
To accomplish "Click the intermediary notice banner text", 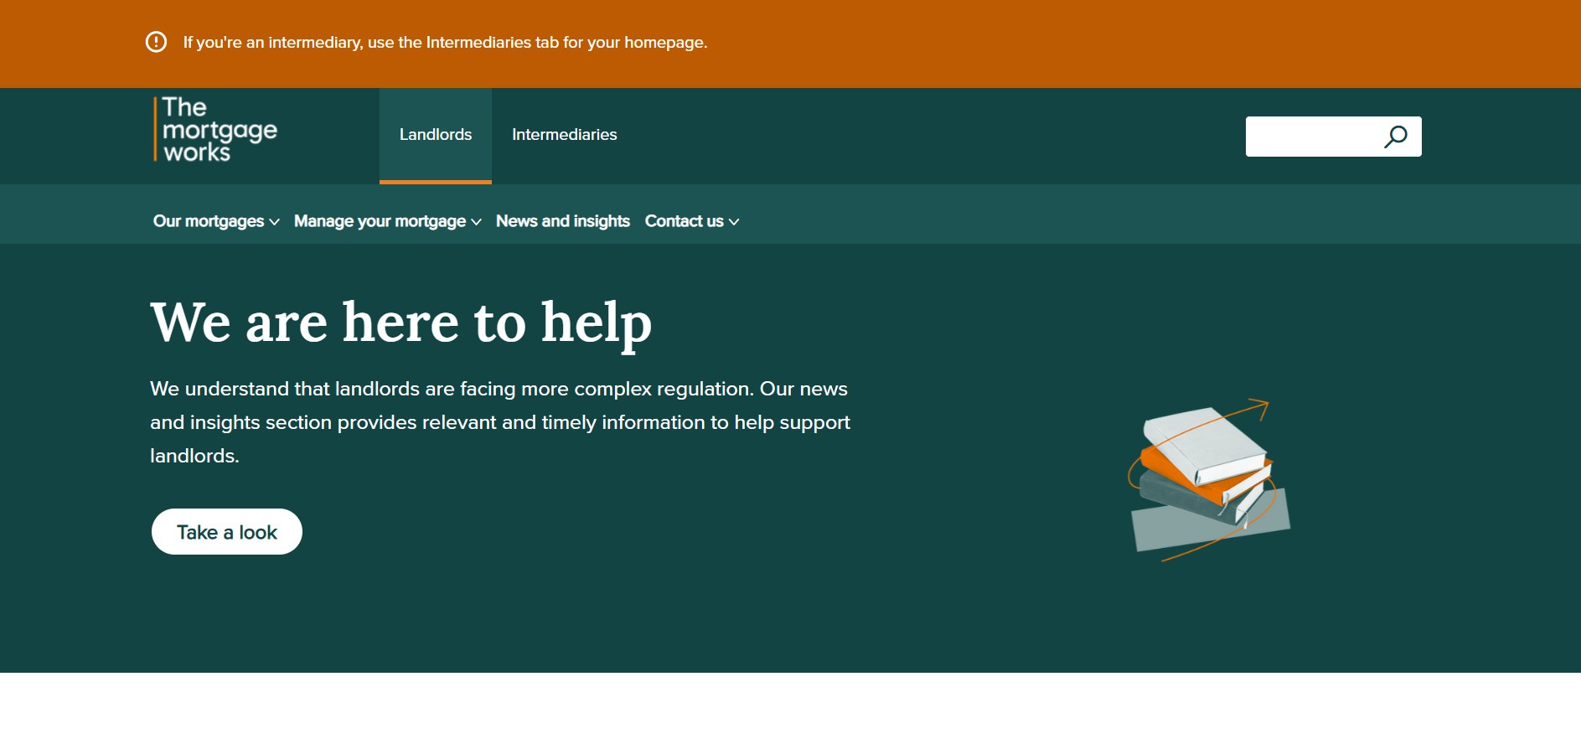I will tap(445, 43).
